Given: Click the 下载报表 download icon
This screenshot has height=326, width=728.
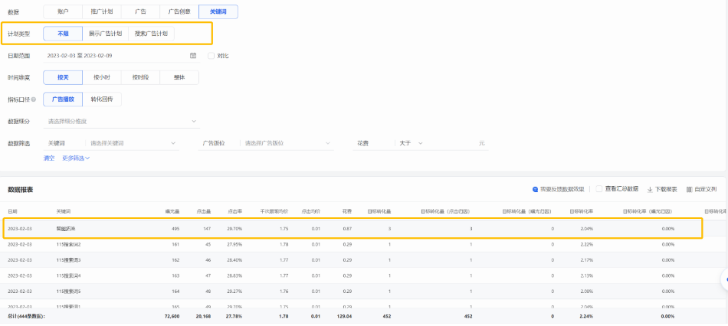Looking at the screenshot, I should point(650,189).
